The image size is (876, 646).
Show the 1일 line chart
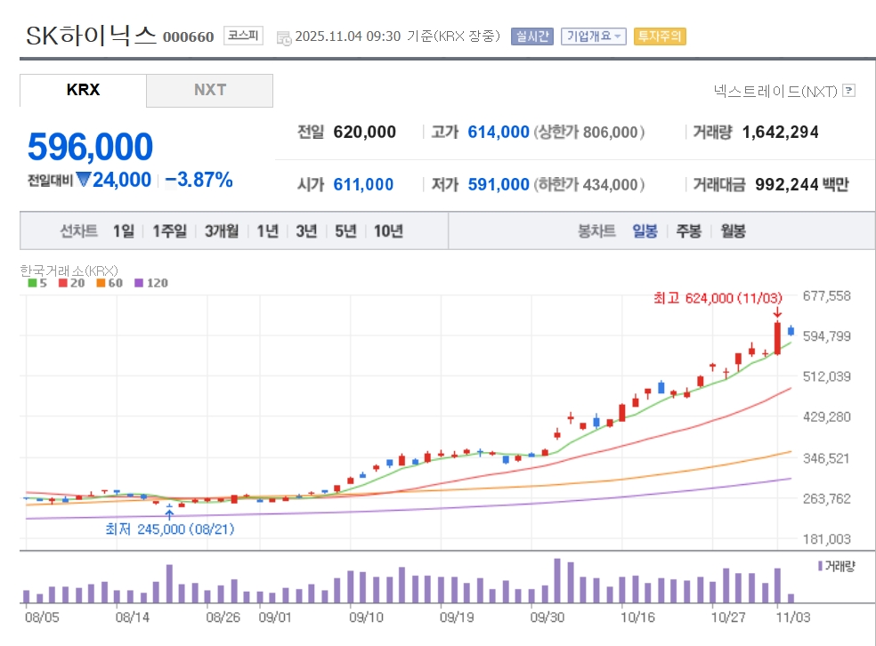click(x=124, y=231)
